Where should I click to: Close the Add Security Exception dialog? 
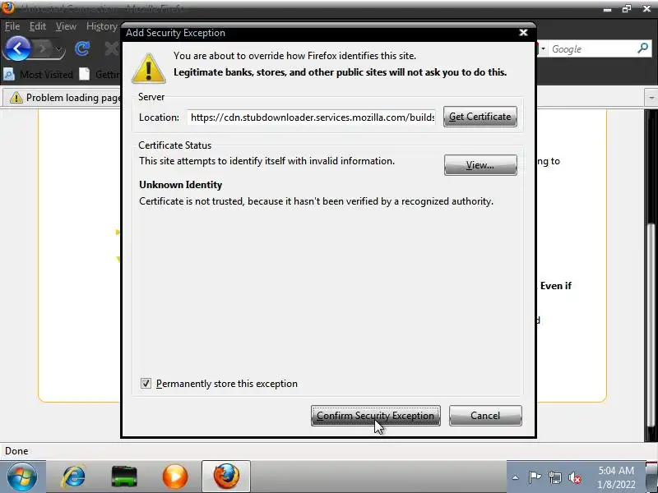point(523,33)
